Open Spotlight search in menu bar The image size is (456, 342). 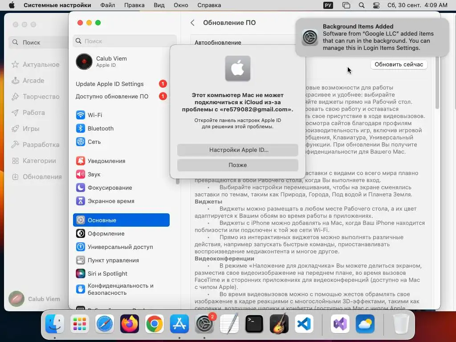click(x=362, y=5)
